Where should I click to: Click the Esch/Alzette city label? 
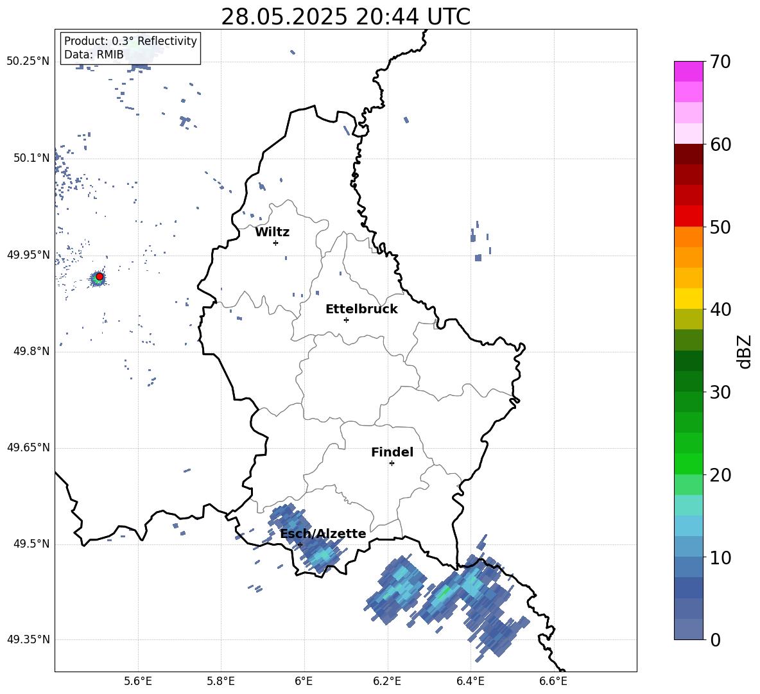tap(323, 534)
